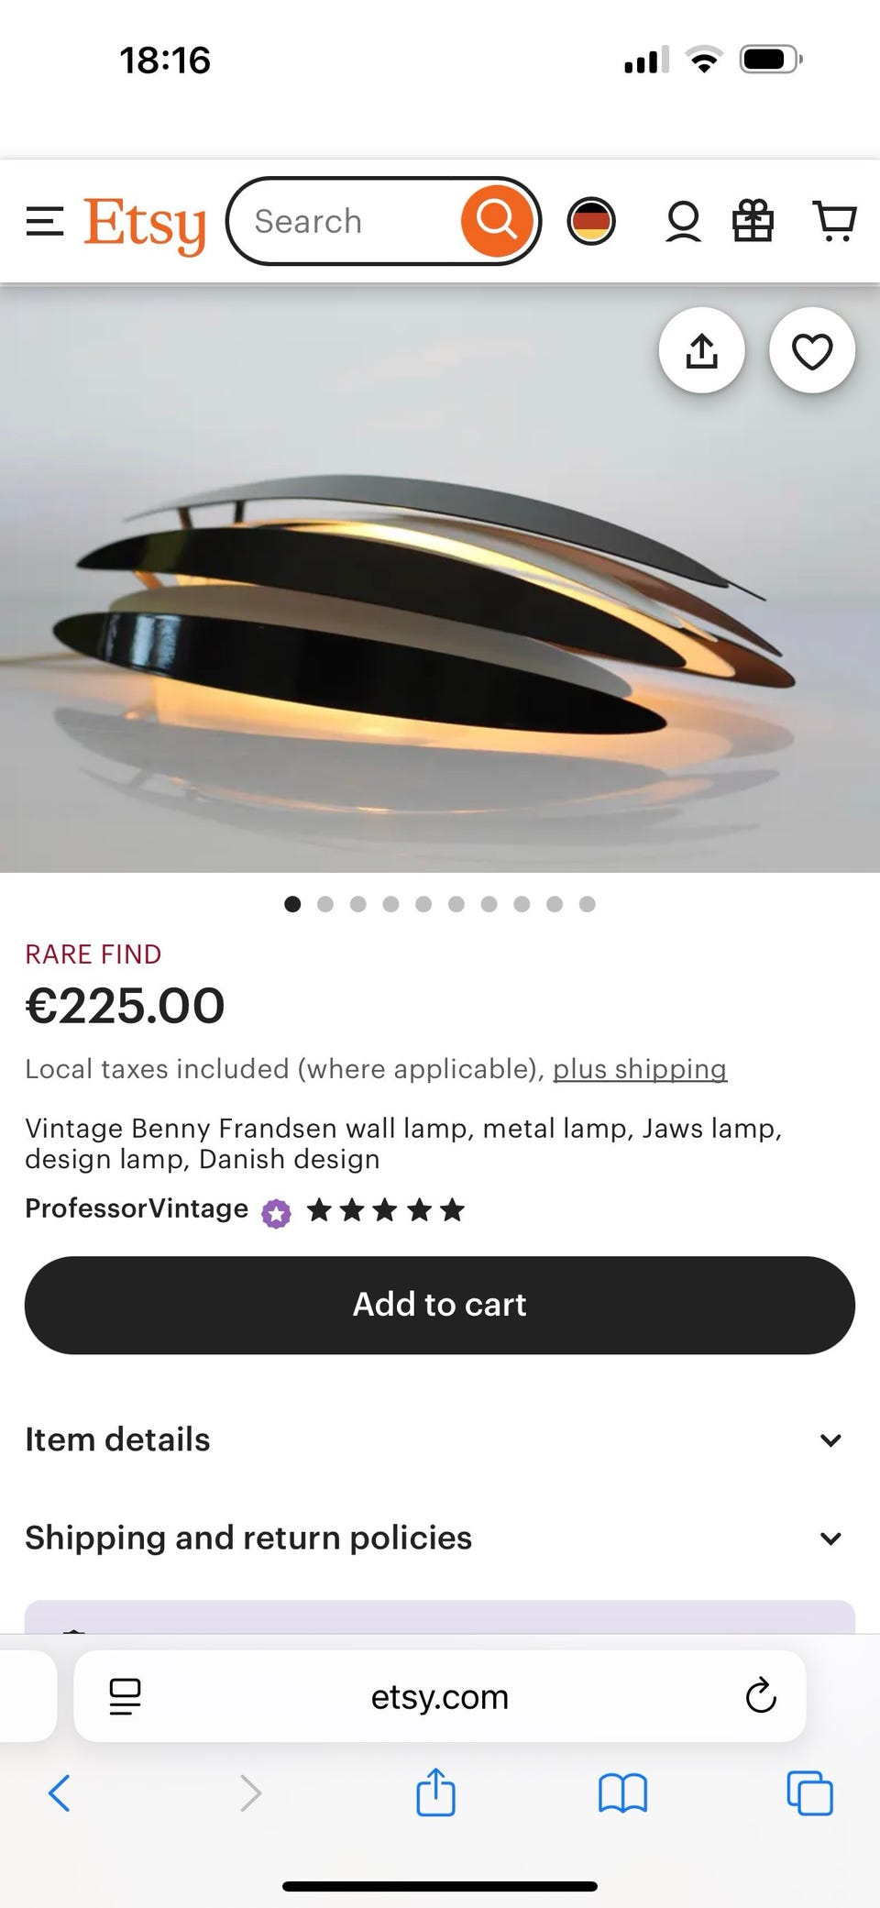Share this lamp listing from the photo
The height and width of the screenshot is (1908, 880).
point(701,350)
